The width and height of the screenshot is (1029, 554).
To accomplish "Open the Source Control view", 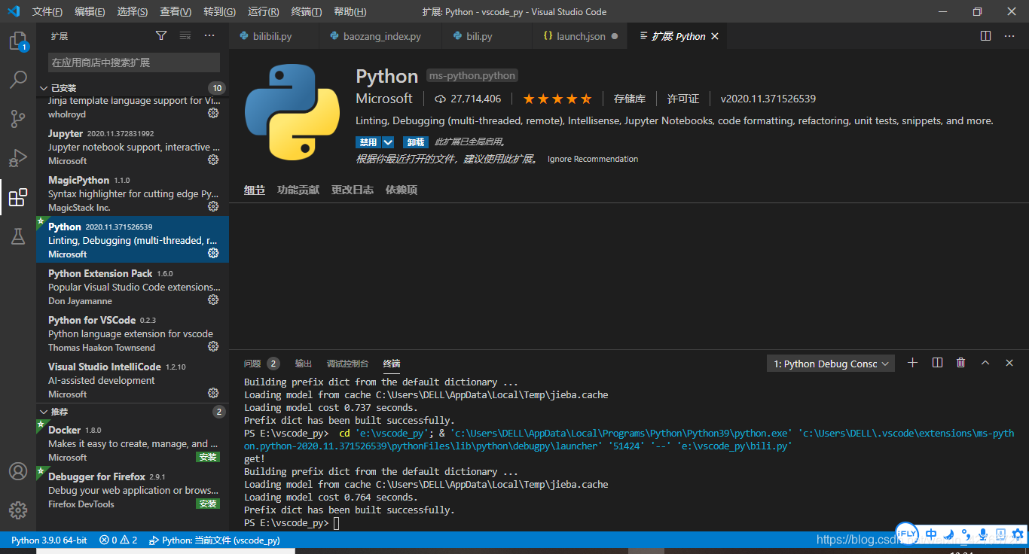I will point(18,119).
